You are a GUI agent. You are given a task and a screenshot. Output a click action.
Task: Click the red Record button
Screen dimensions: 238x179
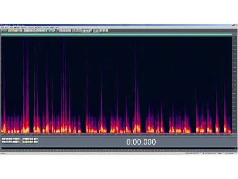coord(18,142)
